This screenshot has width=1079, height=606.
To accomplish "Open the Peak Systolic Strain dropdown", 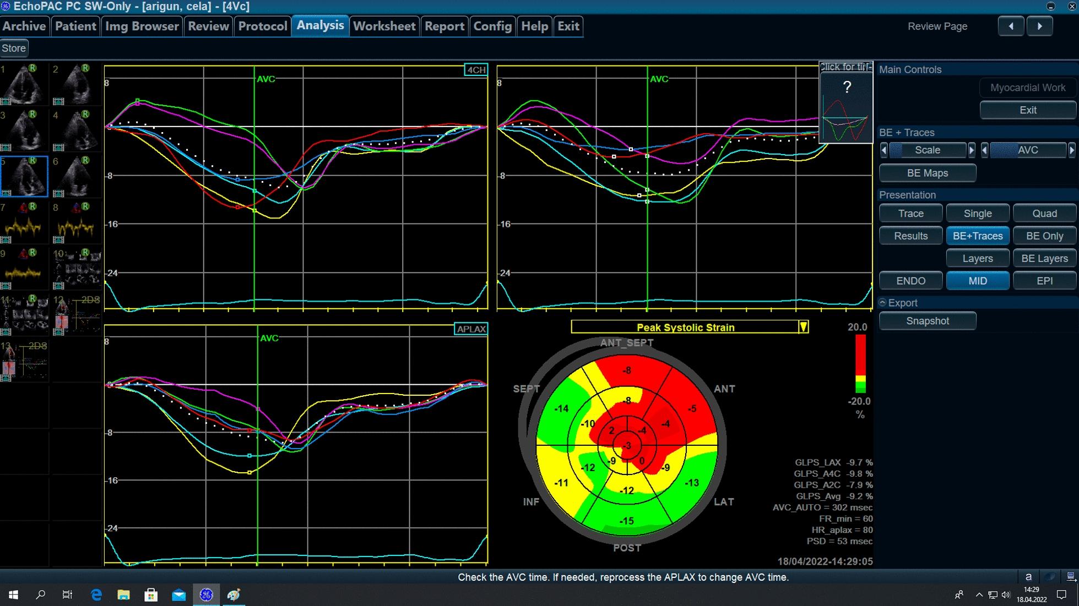I will tap(803, 327).
